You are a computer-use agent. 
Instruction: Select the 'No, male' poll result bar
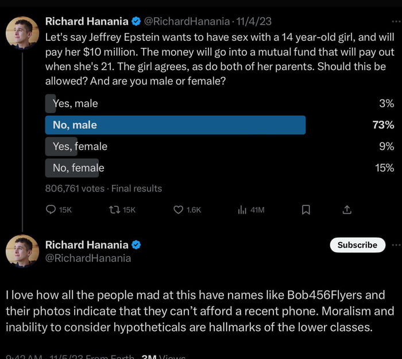point(175,125)
